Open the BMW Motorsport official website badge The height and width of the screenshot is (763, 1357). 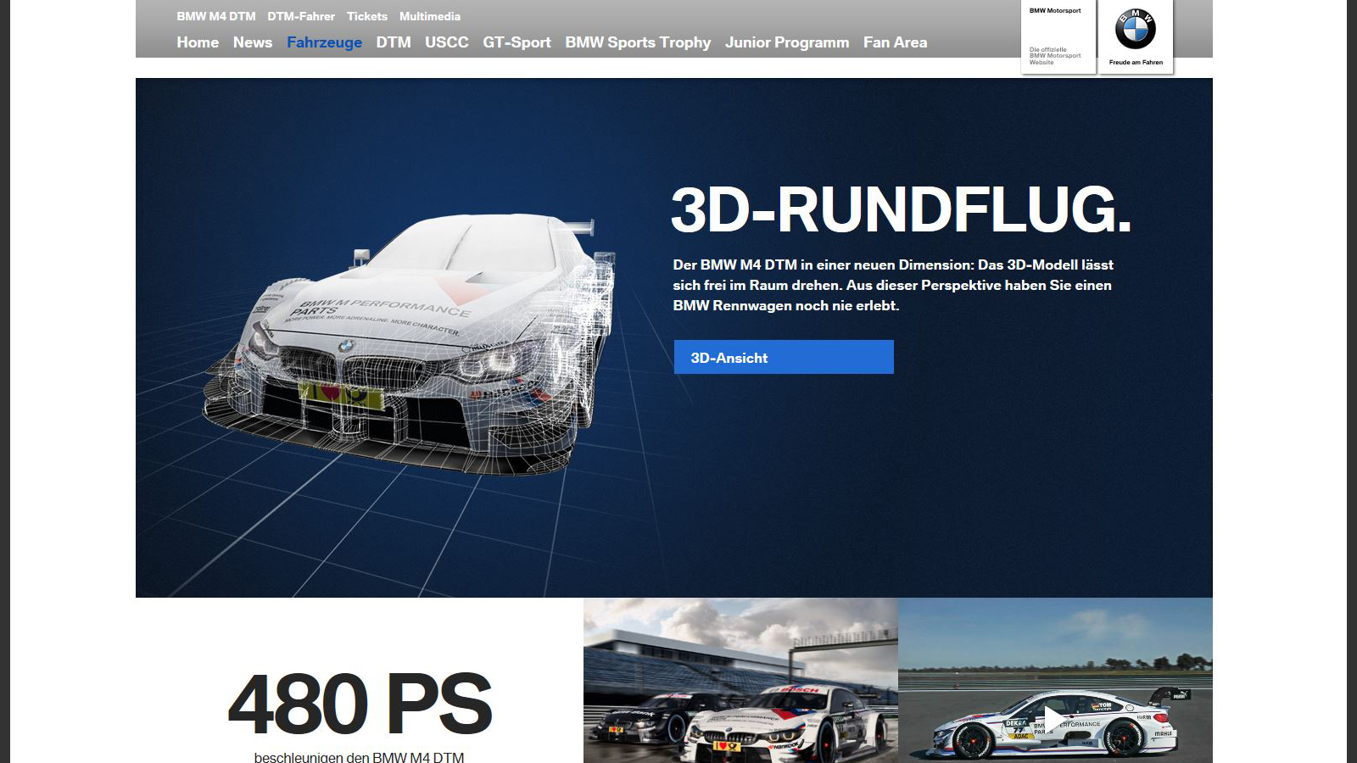[x=1058, y=36]
